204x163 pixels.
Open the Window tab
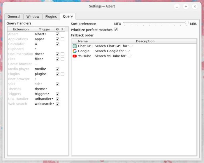[x=33, y=17]
